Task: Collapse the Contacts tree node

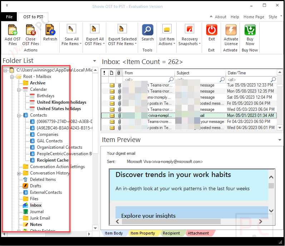Action: pyautogui.click(x=19, y=115)
